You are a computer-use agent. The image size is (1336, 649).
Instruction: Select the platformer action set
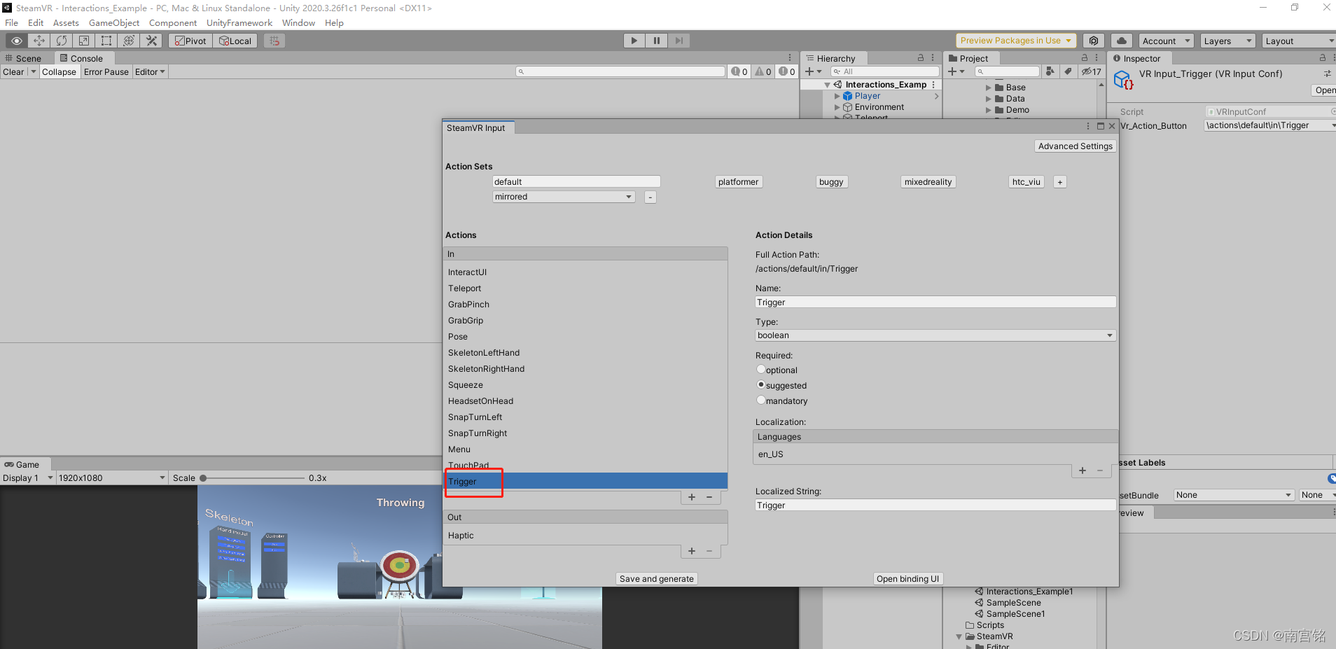click(x=738, y=182)
